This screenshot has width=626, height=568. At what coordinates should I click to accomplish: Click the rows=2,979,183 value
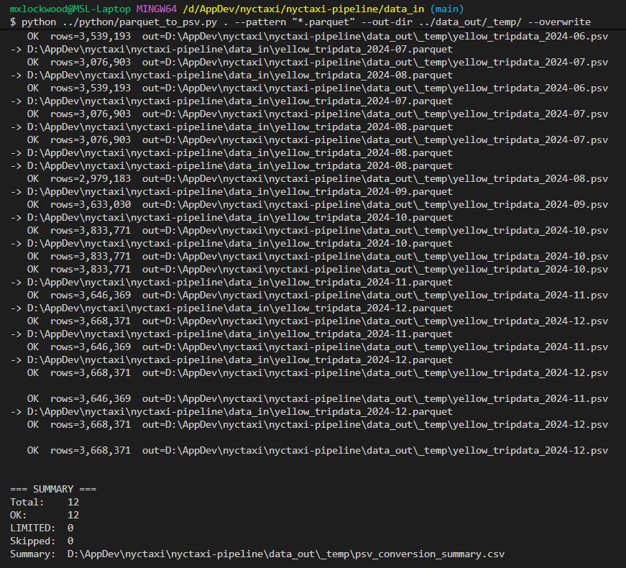pyautogui.click(x=91, y=178)
